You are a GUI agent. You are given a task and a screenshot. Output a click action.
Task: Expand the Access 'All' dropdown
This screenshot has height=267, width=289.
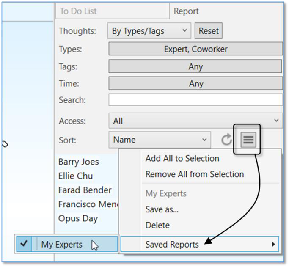(x=195, y=121)
